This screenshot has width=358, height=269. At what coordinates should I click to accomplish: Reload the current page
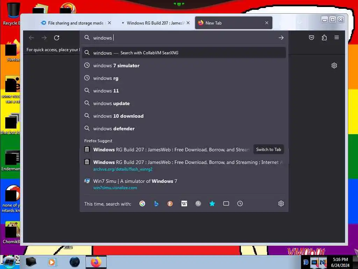pyautogui.click(x=57, y=38)
